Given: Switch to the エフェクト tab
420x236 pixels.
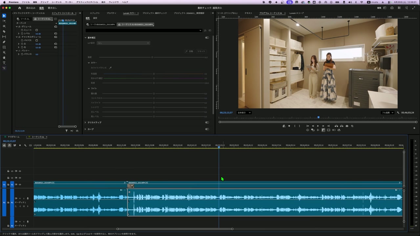Looking at the screenshot, I should (95, 13).
